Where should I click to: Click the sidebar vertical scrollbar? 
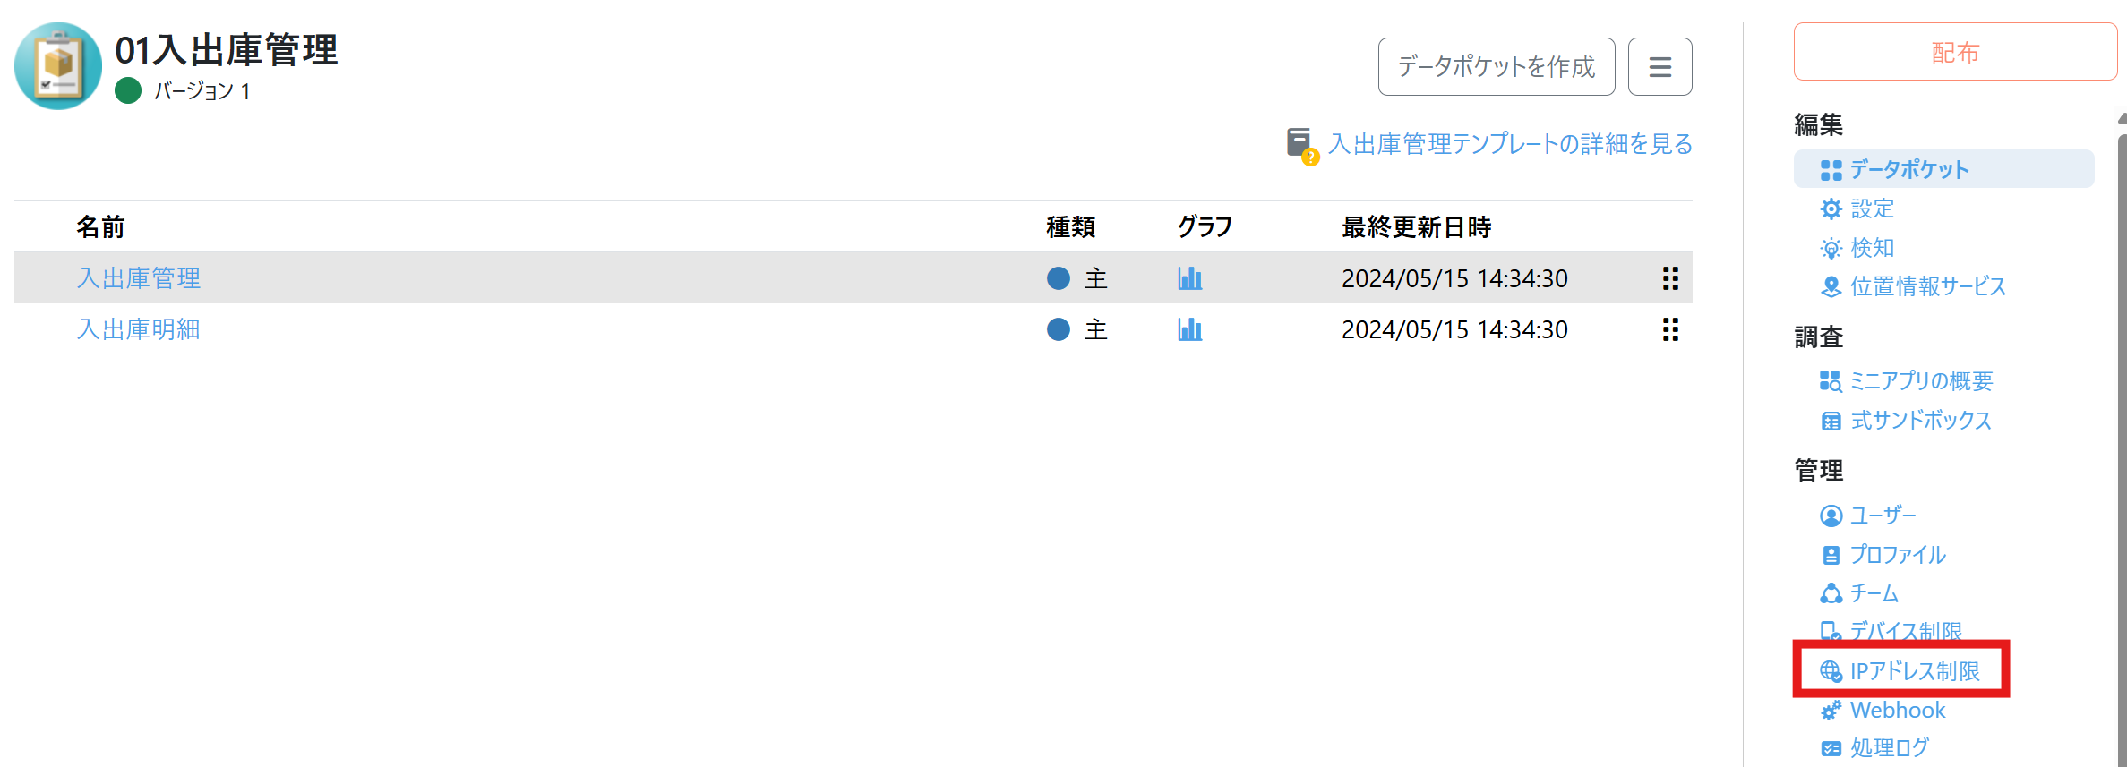click(x=2122, y=447)
